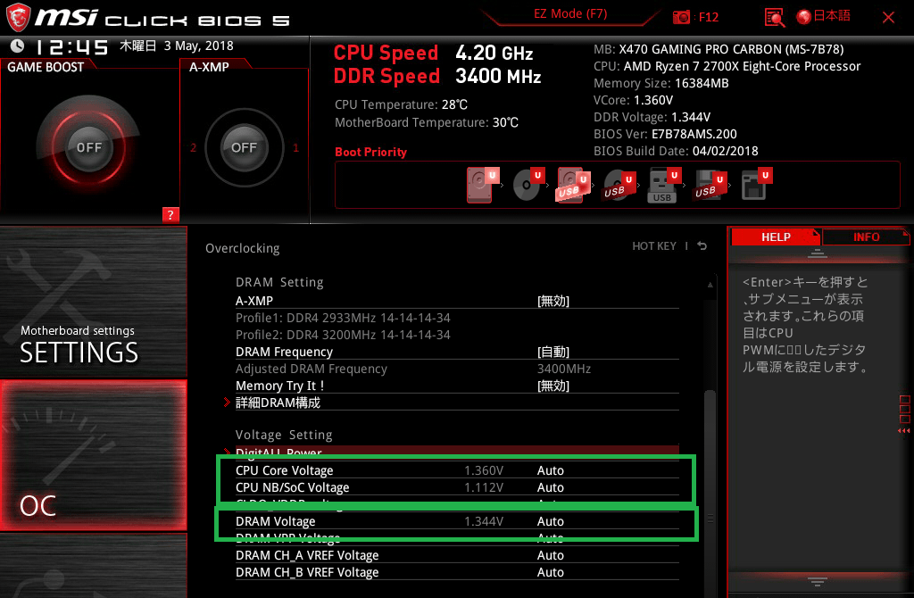Select A-XMP profile number 2
Image resolution: width=914 pixels, height=598 pixels.
[x=193, y=148]
